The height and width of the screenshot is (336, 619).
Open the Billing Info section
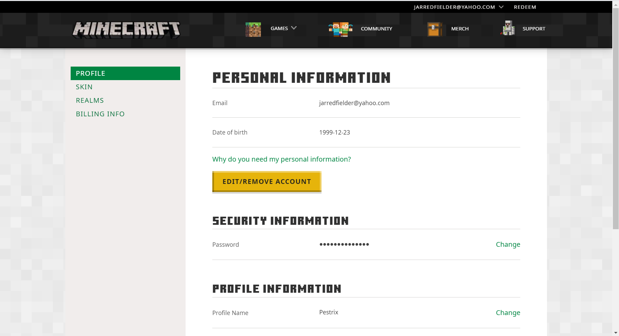[100, 114]
